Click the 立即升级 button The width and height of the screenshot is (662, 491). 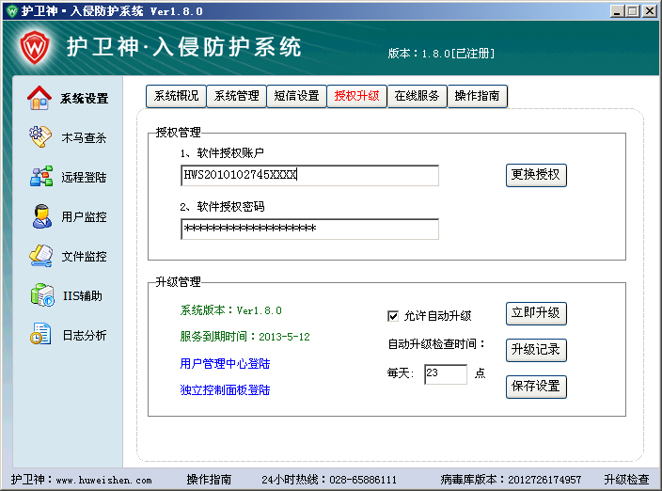[536, 314]
